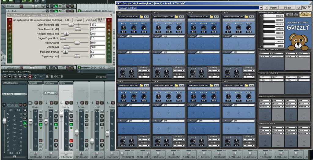Open FX chain on Kick mixer strip
The width and height of the screenshot is (313, 160).
pyautogui.click(x=56, y=125)
